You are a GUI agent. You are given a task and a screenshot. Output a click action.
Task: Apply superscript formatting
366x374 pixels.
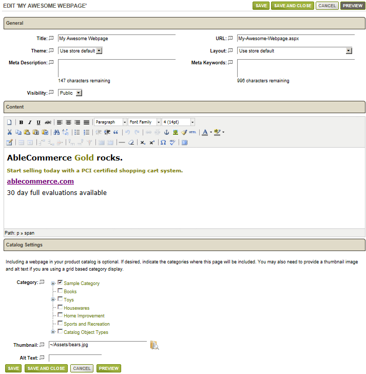(x=152, y=143)
